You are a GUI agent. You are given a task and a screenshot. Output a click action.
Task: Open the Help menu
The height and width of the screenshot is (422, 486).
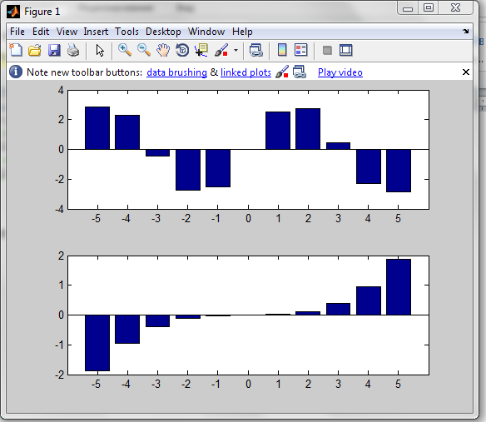click(242, 32)
